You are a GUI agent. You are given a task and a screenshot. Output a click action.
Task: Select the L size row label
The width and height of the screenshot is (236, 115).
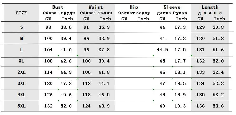click(22, 50)
